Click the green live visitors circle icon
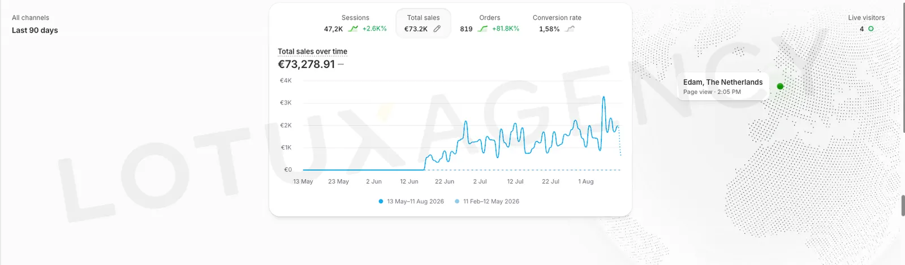 click(870, 29)
